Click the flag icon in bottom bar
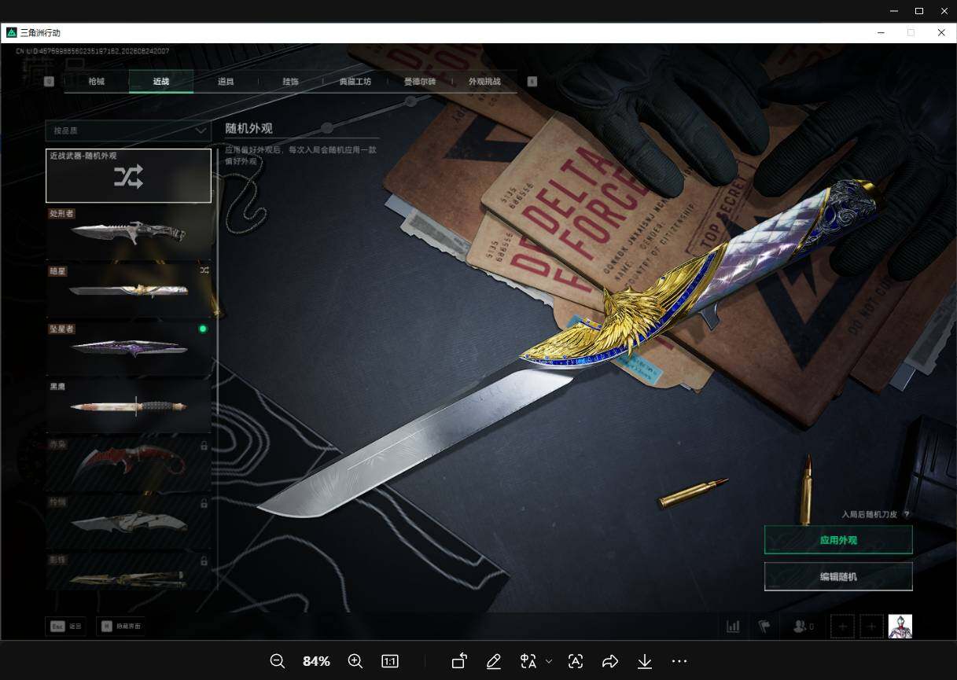This screenshot has height=680, width=957. click(764, 627)
